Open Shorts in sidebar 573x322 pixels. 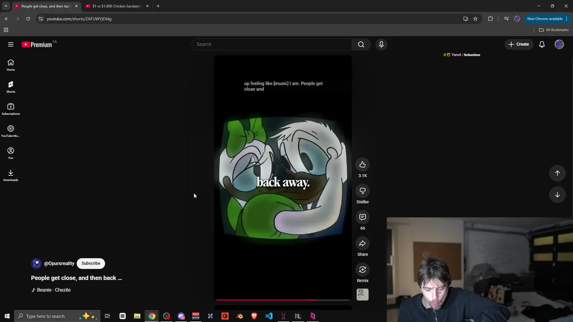(x=11, y=87)
